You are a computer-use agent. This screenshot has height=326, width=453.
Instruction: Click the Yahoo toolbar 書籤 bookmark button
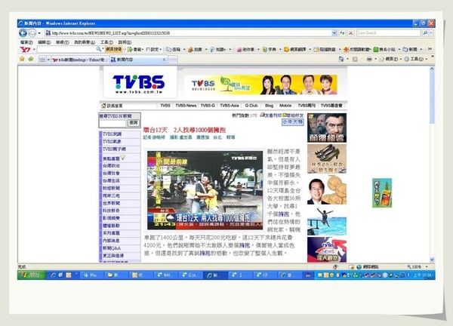(135, 49)
